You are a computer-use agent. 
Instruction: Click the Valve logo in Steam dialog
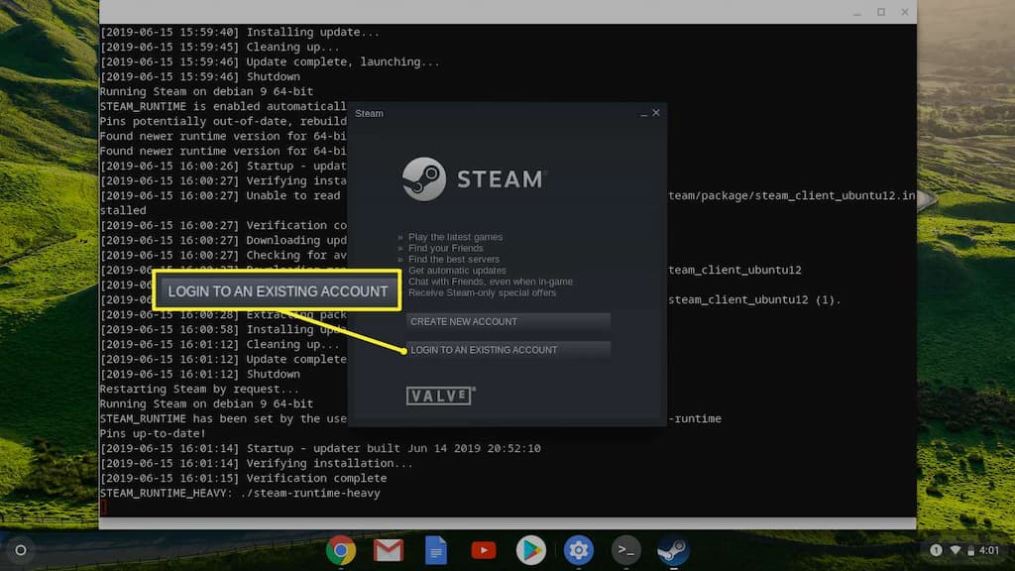click(440, 396)
